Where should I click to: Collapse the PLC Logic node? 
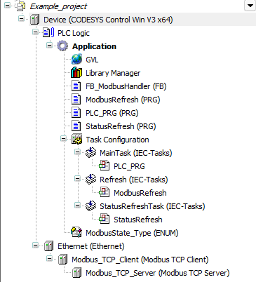[36, 32]
